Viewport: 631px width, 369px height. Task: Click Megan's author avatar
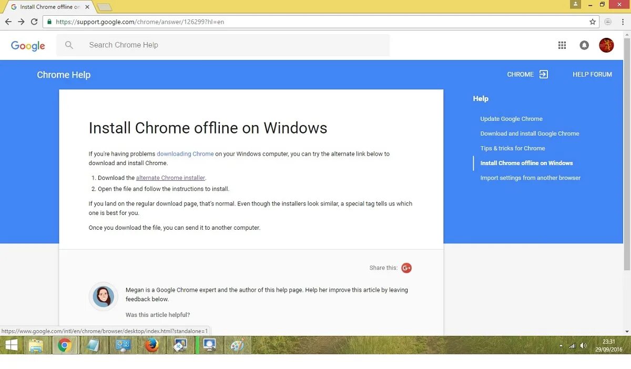point(104,296)
